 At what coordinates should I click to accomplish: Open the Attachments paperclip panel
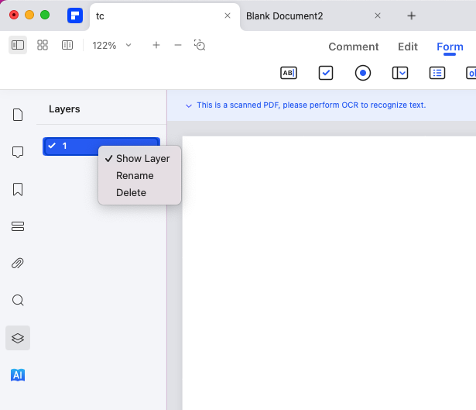(18, 264)
